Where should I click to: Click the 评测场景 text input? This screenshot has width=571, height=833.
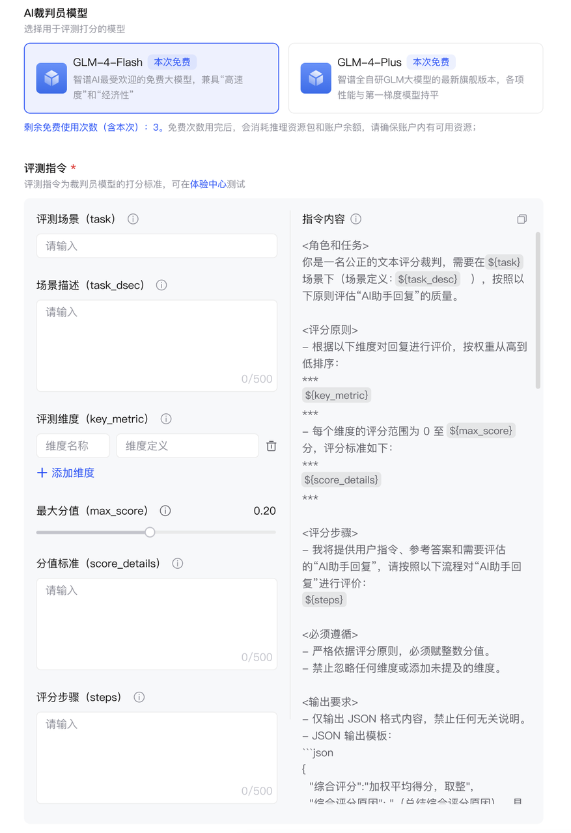(157, 246)
